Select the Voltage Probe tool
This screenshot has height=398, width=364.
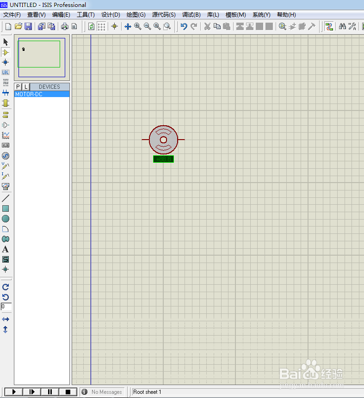6,166
